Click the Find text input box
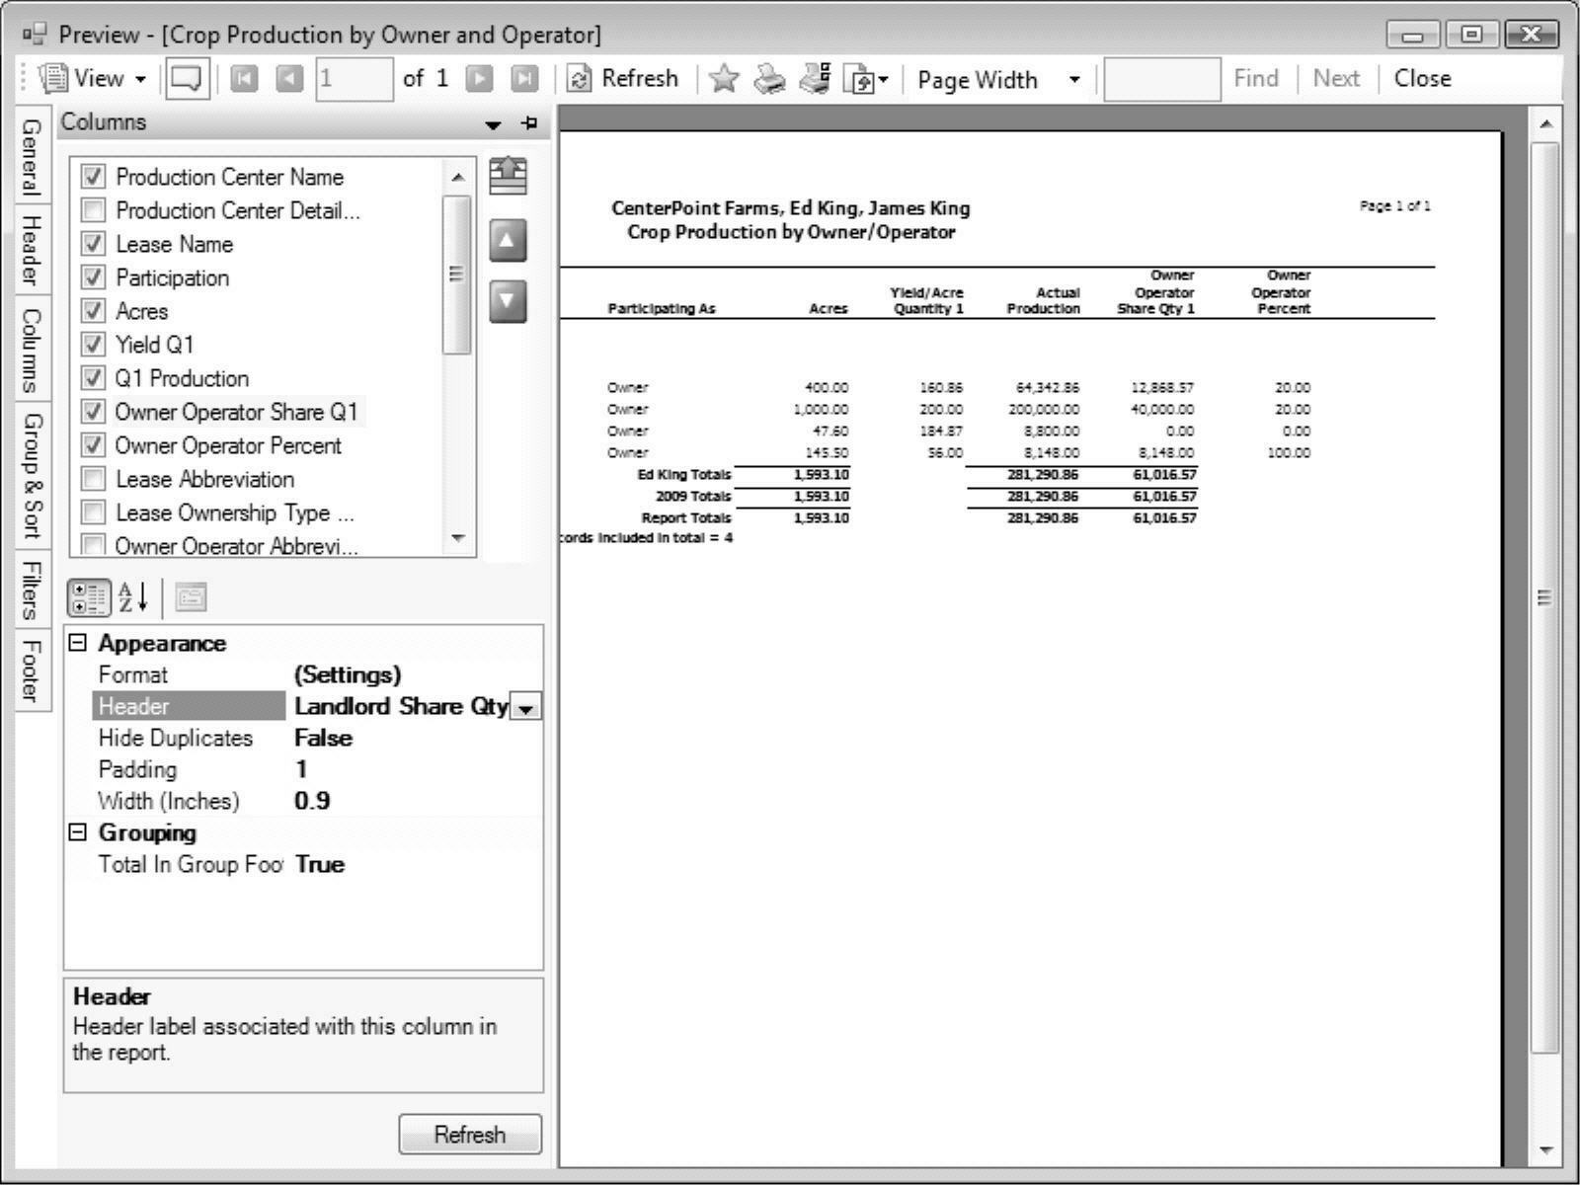1580x1185 pixels. [1162, 80]
